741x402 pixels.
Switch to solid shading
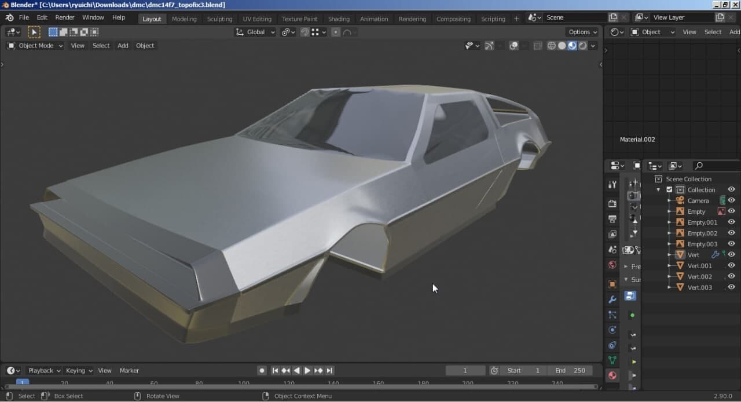(562, 46)
